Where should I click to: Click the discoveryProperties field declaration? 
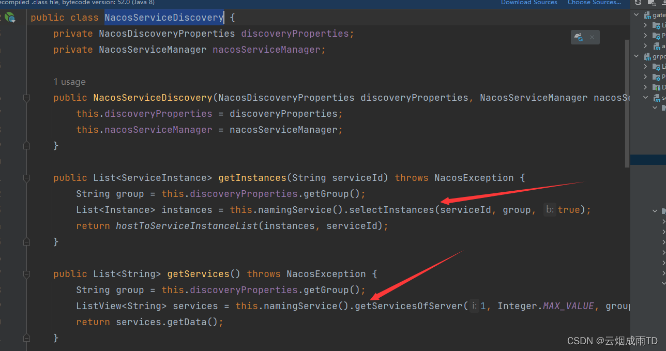(295, 34)
